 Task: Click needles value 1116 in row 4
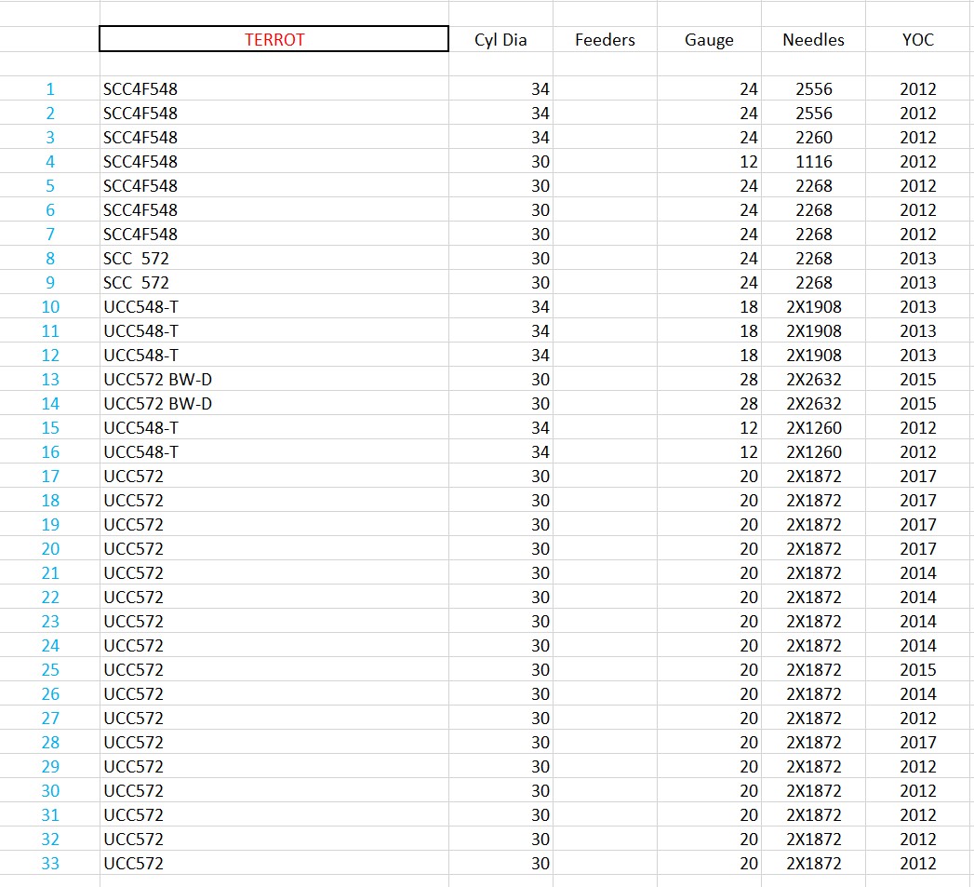point(814,162)
